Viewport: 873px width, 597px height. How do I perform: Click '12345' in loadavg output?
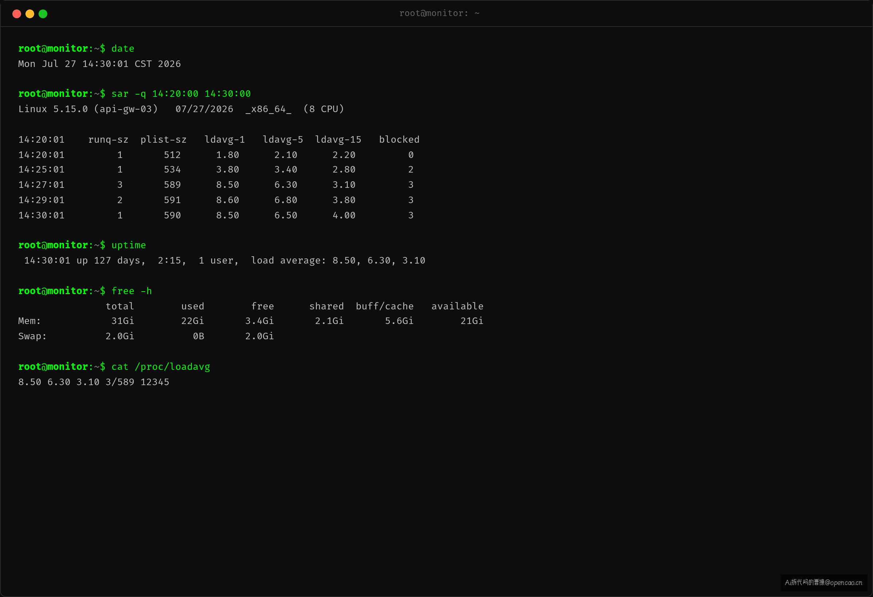(155, 382)
